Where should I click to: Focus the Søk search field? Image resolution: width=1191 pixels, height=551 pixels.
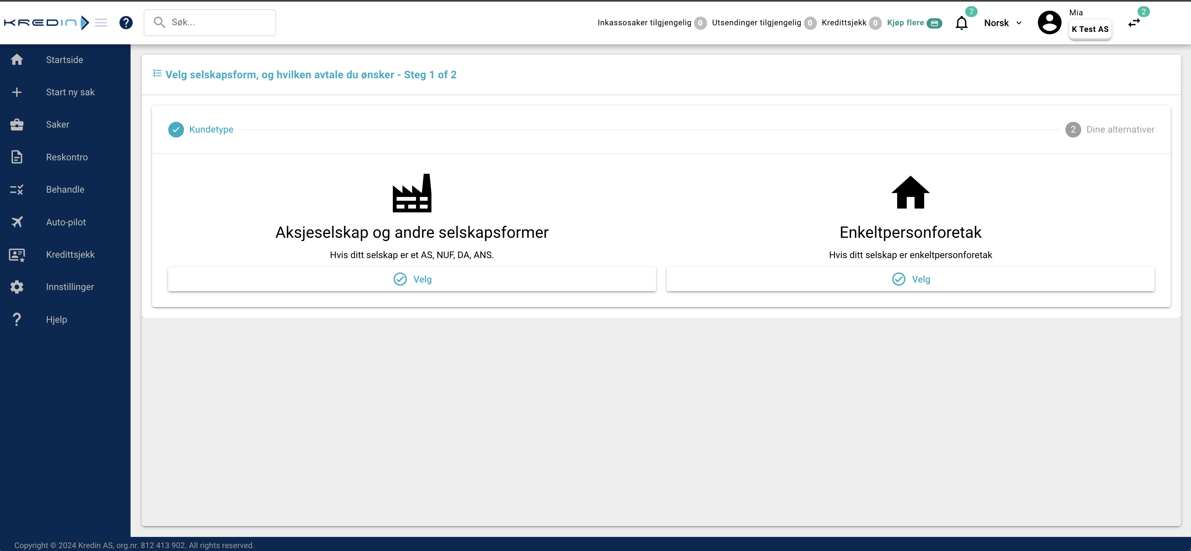(x=210, y=23)
